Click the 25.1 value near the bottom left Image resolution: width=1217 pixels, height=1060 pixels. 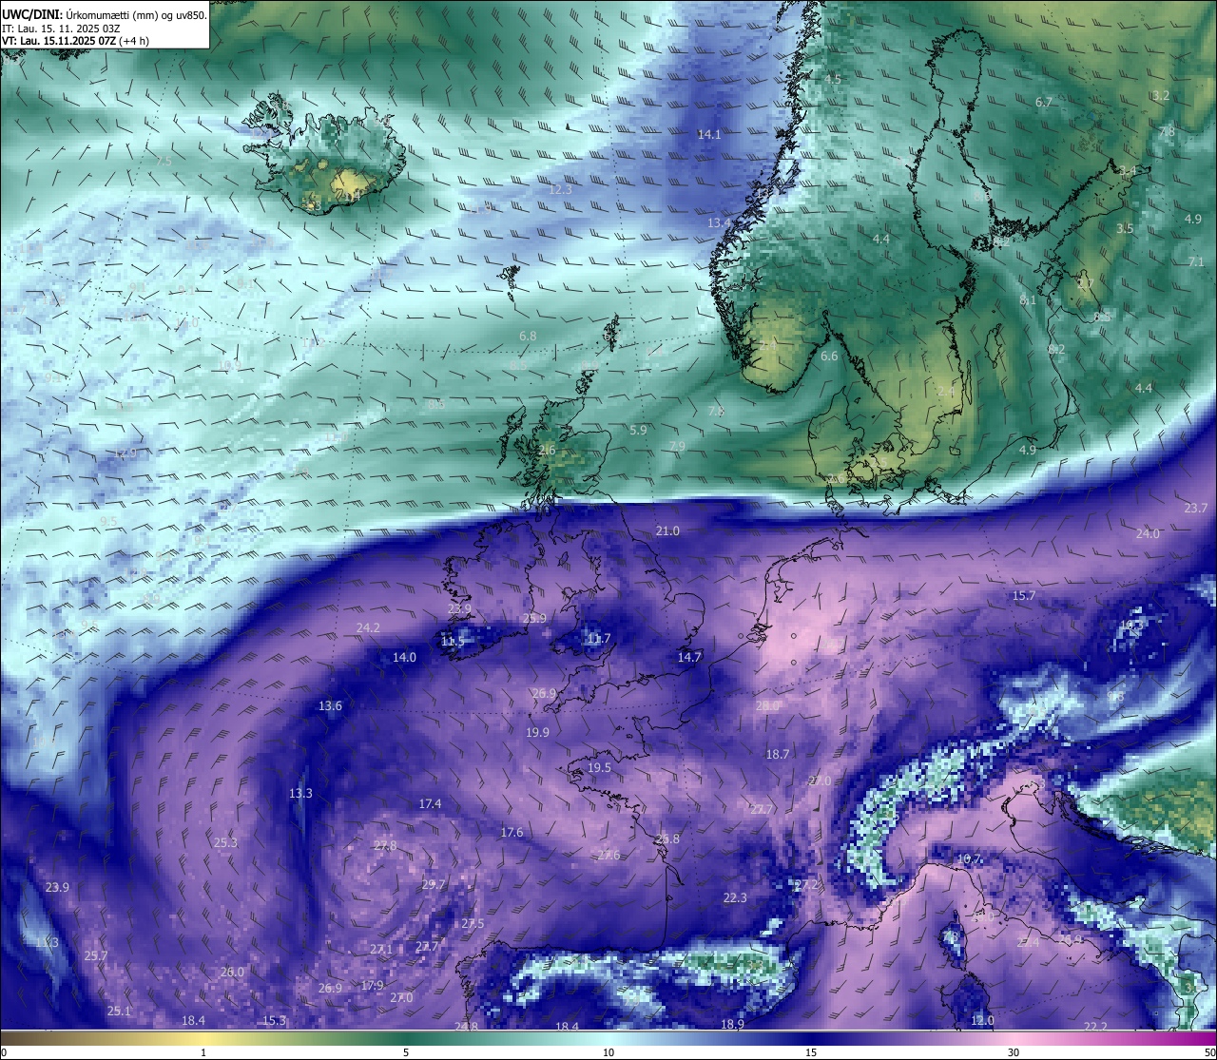coord(118,1012)
